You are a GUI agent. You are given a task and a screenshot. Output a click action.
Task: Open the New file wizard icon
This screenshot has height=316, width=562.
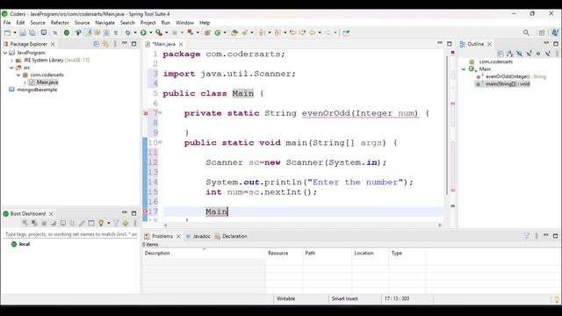pos(7,32)
